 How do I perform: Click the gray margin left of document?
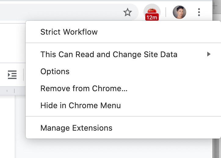(7, 126)
